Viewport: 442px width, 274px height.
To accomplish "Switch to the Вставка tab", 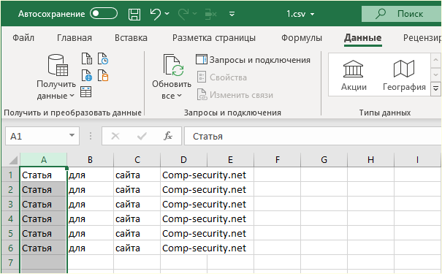I will click(131, 38).
